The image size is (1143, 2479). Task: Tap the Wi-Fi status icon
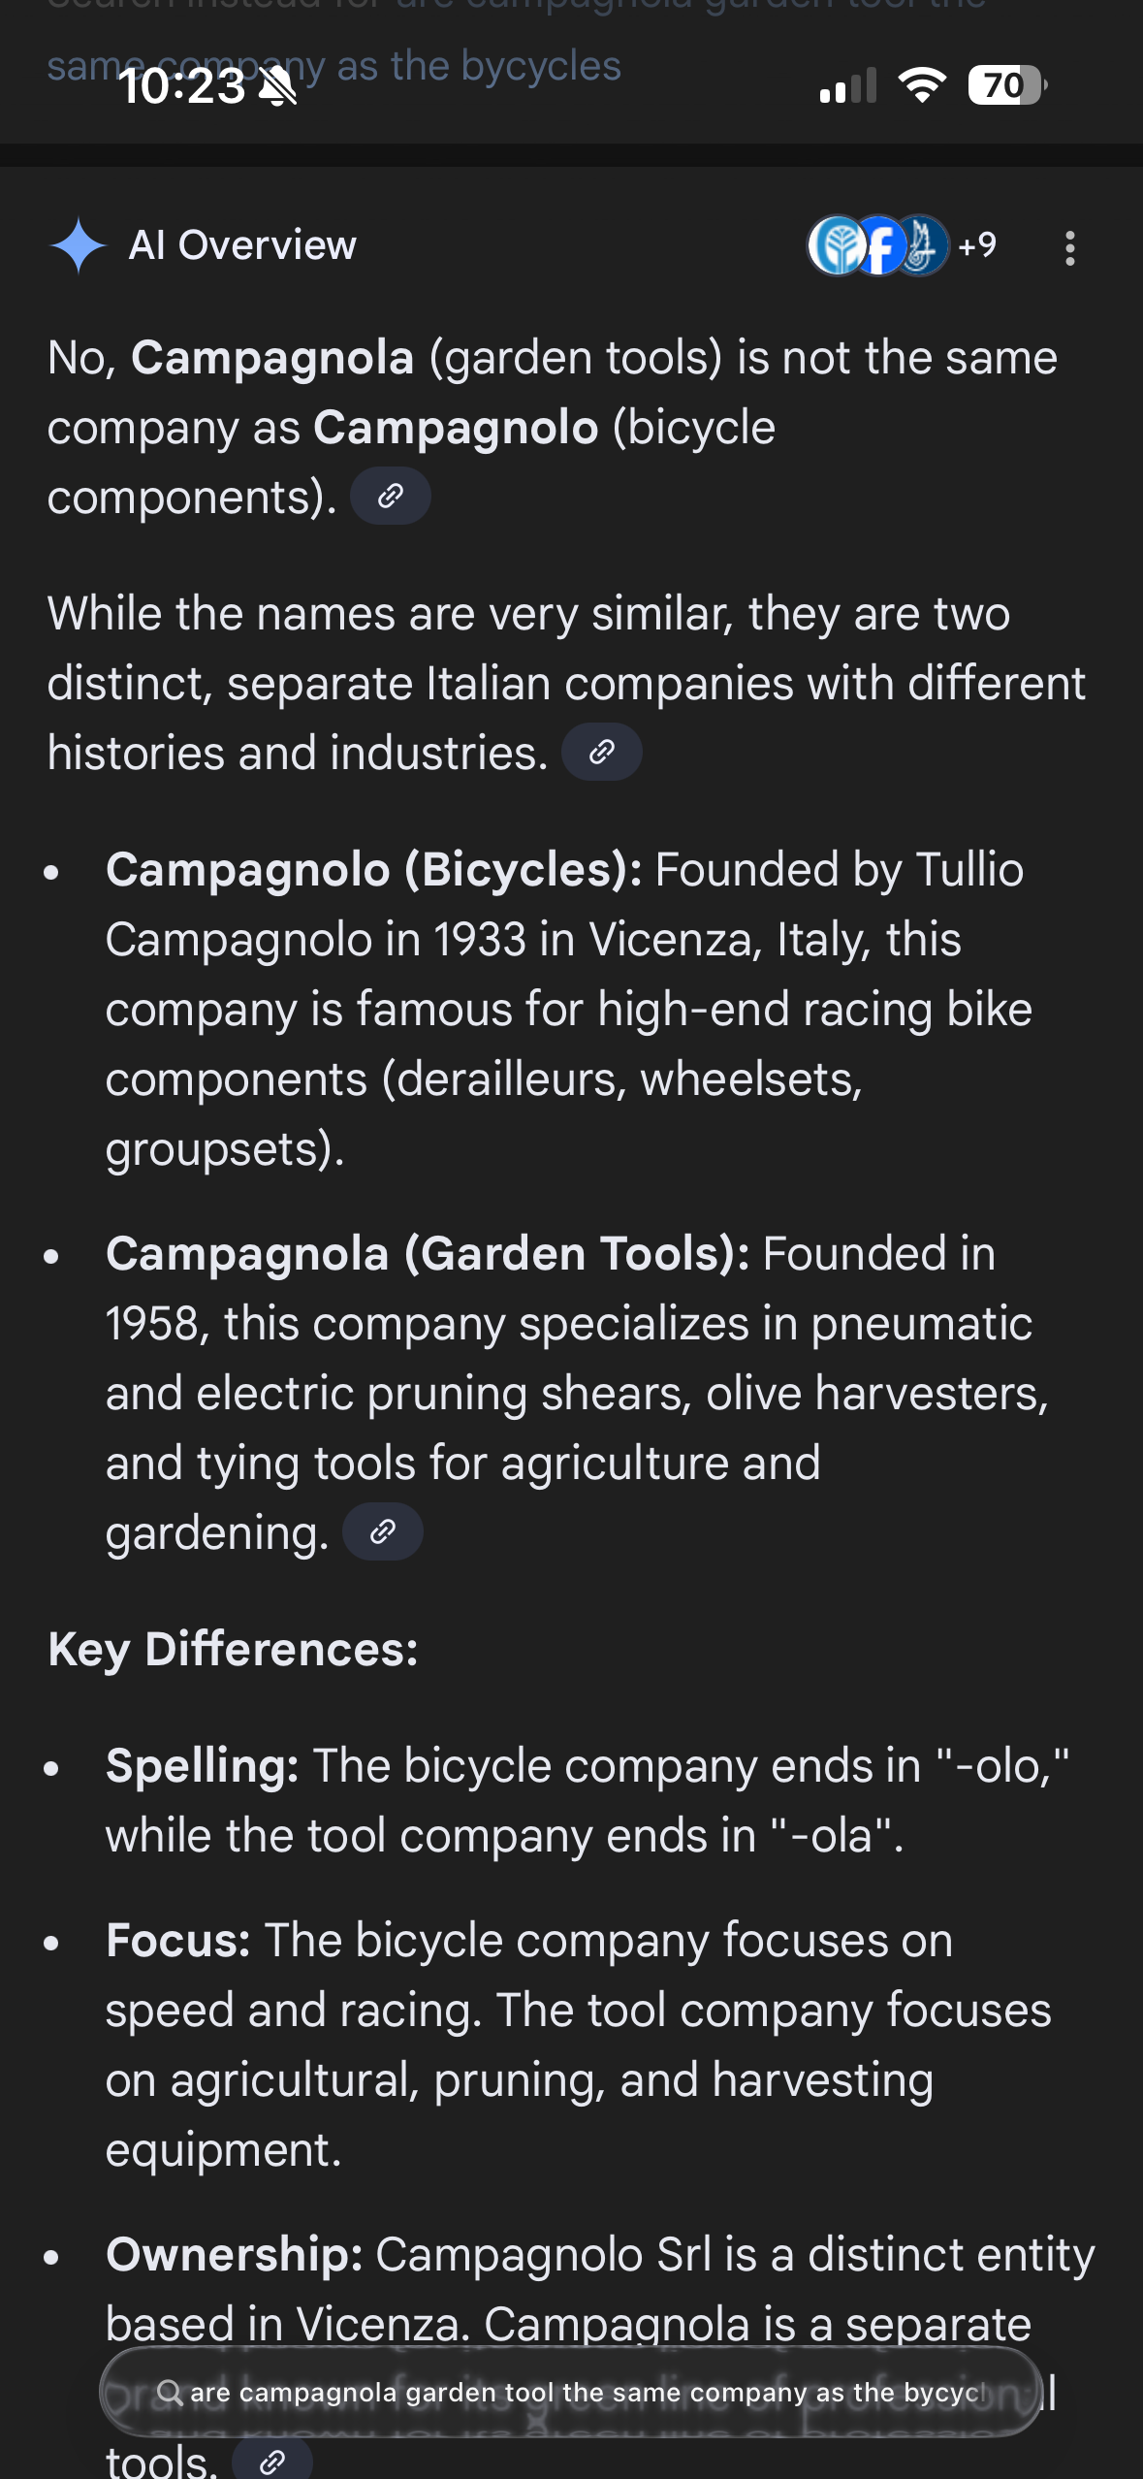coord(922,85)
